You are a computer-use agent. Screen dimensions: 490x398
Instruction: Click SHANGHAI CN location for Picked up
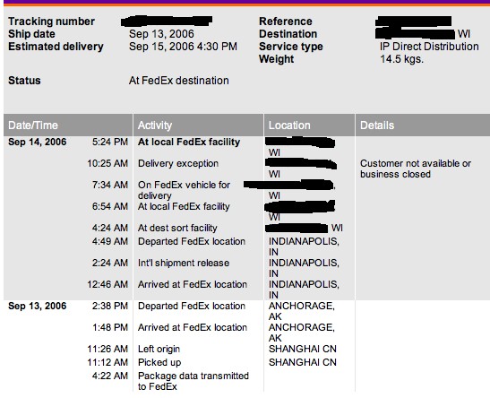click(x=303, y=362)
